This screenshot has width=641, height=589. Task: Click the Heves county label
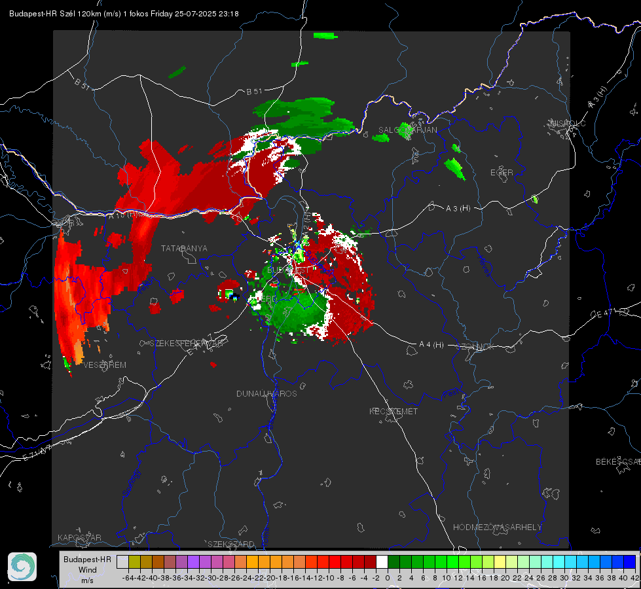(x=484, y=266)
